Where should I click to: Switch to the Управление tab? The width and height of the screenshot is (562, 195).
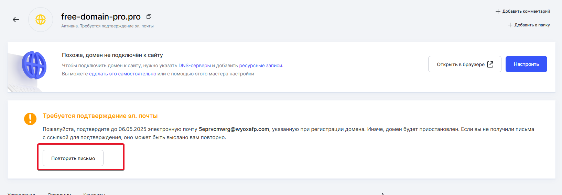(x=21, y=194)
